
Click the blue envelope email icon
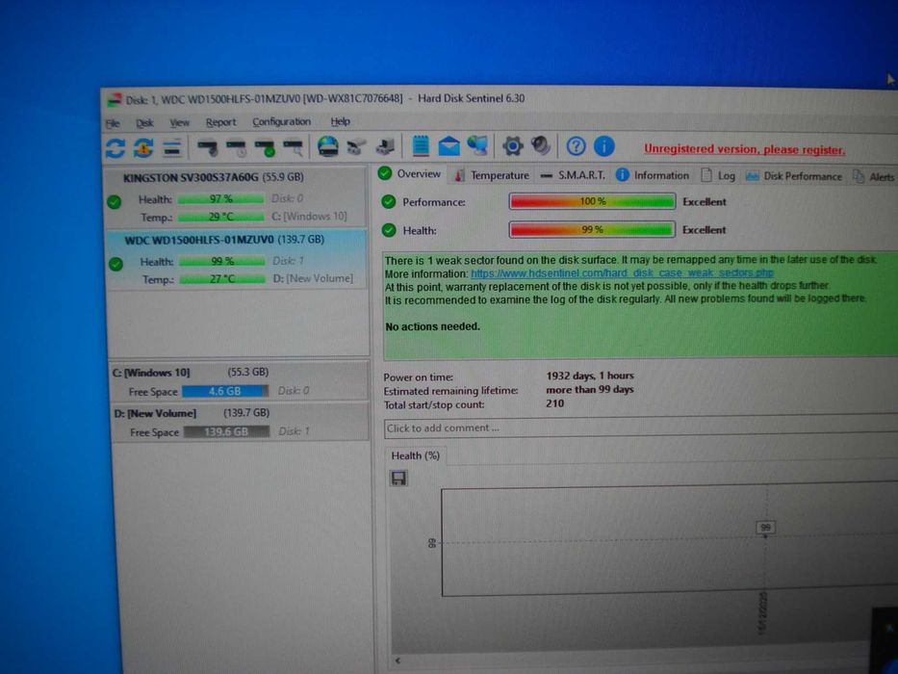[x=449, y=146]
